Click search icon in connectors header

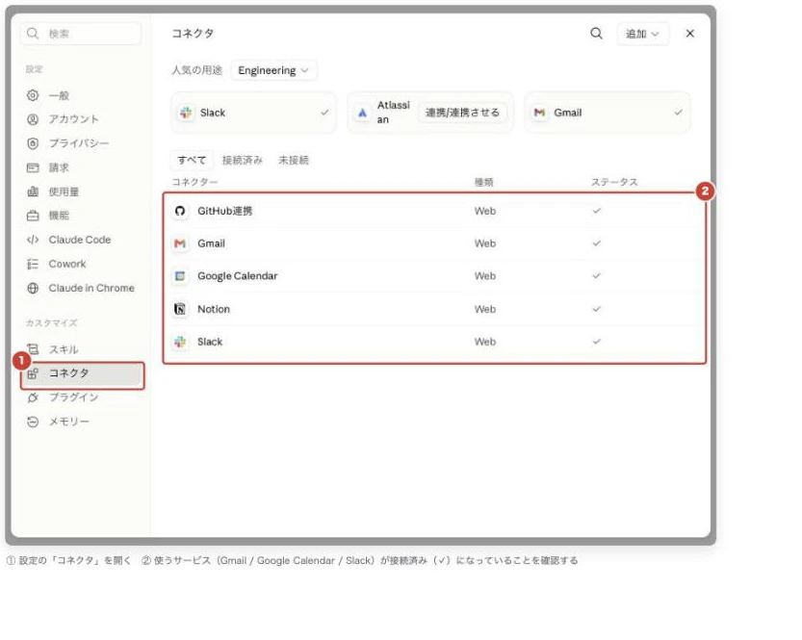[x=596, y=34]
